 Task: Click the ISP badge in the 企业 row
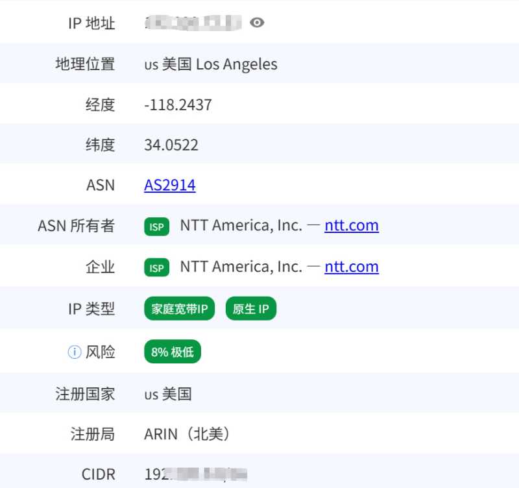click(x=156, y=267)
